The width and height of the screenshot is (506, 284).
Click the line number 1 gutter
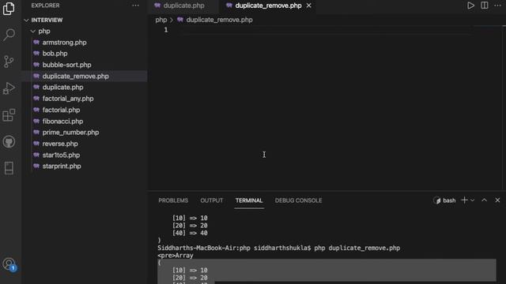tap(166, 30)
